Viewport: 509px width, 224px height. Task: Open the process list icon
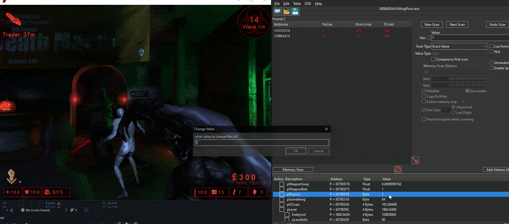point(278,12)
